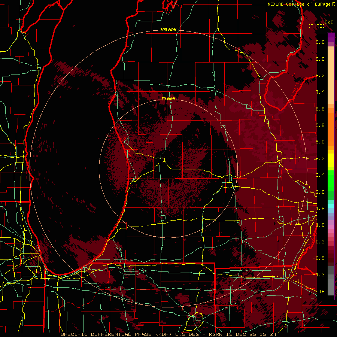Pick the pink segment of the color bar
This screenshot has height=337, width=337.
[331, 227]
